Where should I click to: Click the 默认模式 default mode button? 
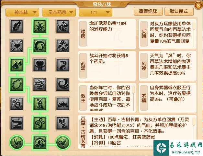(x=179, y=11)
